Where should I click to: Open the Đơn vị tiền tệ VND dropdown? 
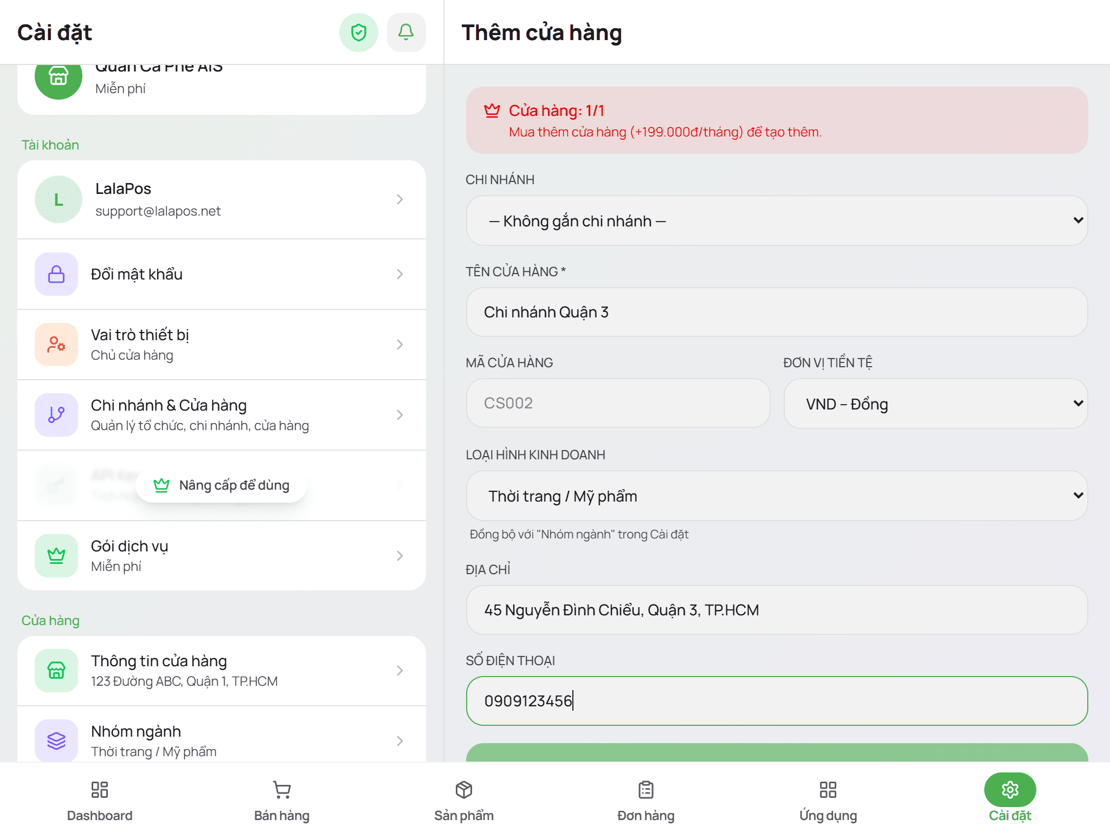tap(935, 404)
